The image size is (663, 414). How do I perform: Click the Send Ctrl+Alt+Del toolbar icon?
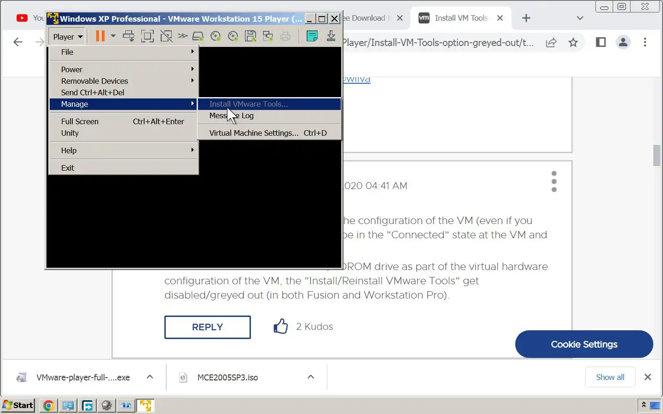(x=128, y=36)
